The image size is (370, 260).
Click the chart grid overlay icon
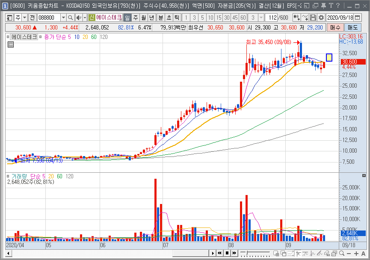[276, 254]
